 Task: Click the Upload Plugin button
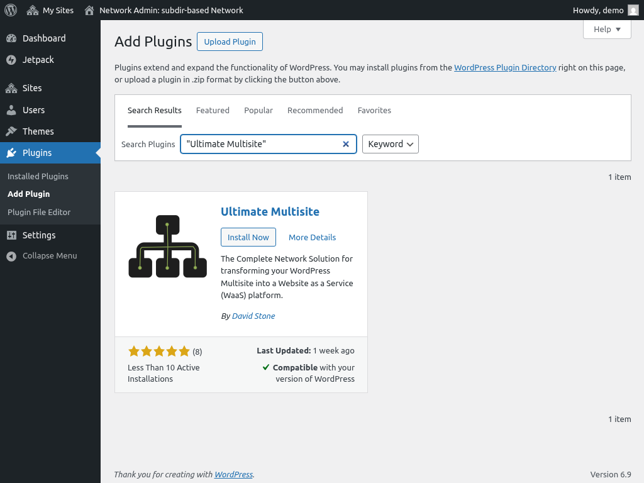click(x=230, y=42)
